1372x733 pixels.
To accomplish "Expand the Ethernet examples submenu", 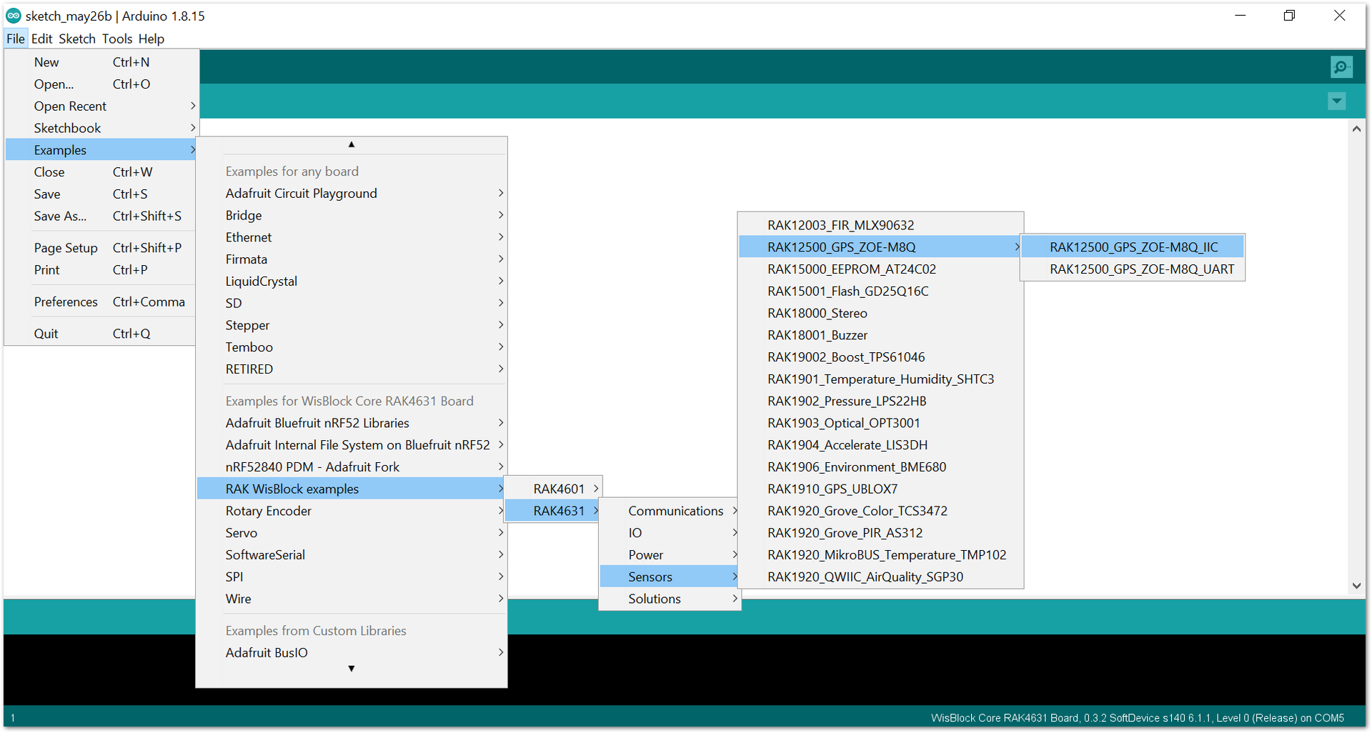I will [x=352, y=237].
